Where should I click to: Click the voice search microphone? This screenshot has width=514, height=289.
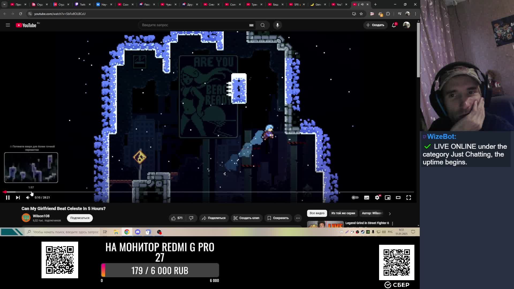pyautogui.click(x=277, y=25)
